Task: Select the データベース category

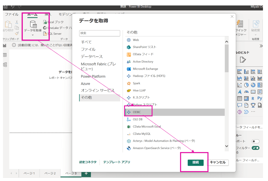Action: (92, 57)
